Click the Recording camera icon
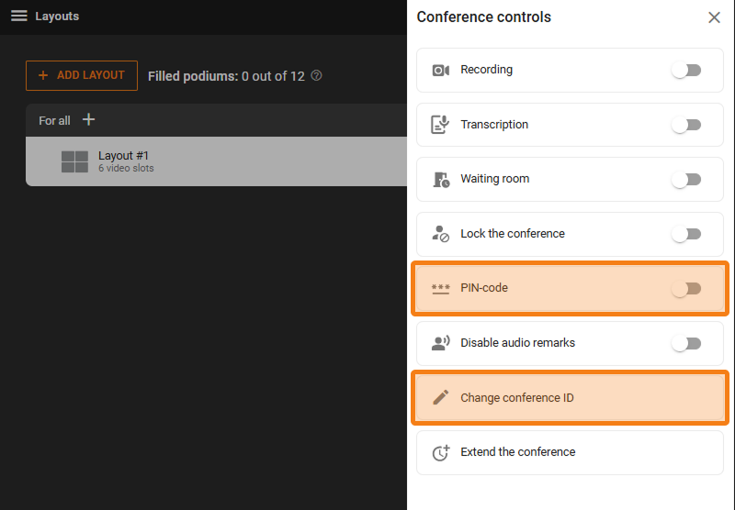 pyautogui.click(x=440, y=71)
